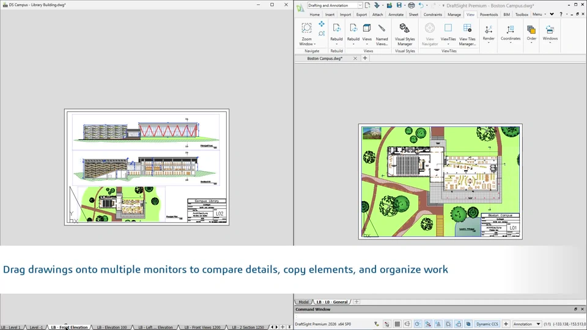Switch to the Annotate ribbon tab

(396, 15)
